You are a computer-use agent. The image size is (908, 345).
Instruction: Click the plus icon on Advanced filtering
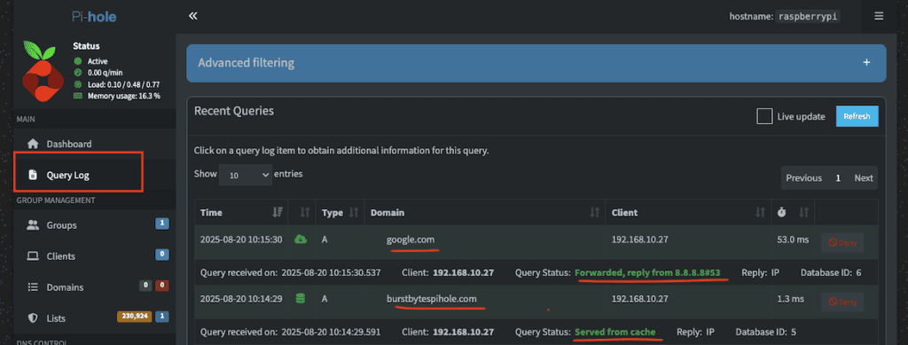[x=866, y=62]
